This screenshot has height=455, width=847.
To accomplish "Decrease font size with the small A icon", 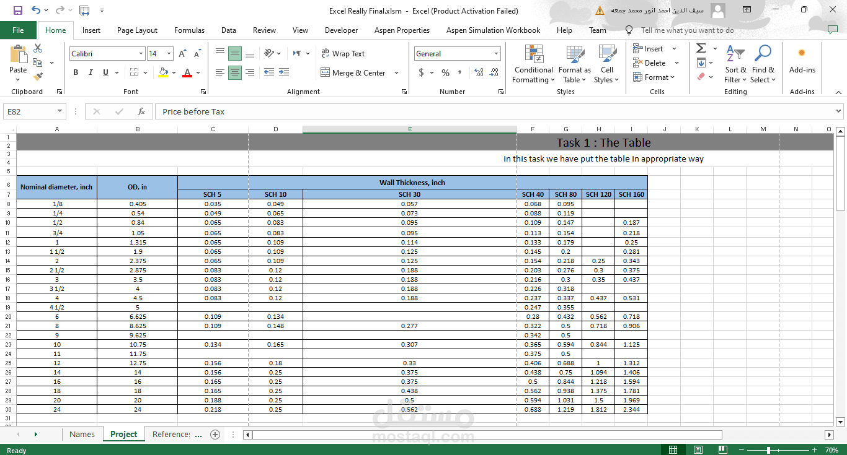I will click(196, 54).
